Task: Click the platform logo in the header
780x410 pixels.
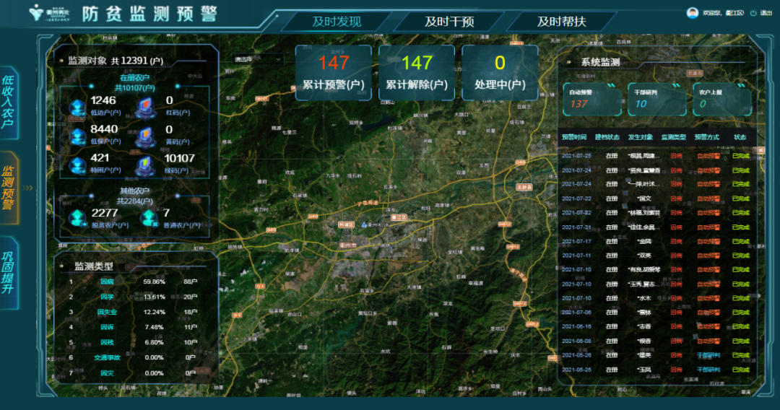Action: [49, 12]
